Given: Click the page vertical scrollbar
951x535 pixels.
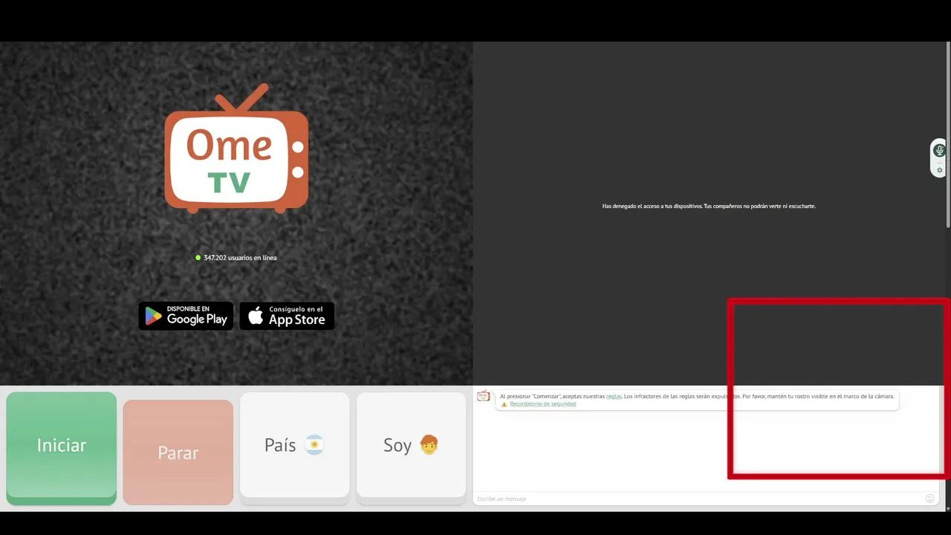Looking at the screenshot, I should [948, 134].
